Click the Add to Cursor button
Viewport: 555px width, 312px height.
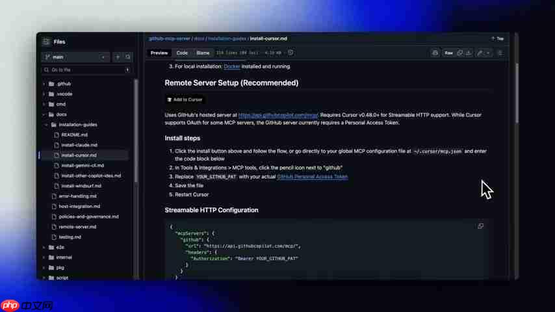(x=185, y=100)
